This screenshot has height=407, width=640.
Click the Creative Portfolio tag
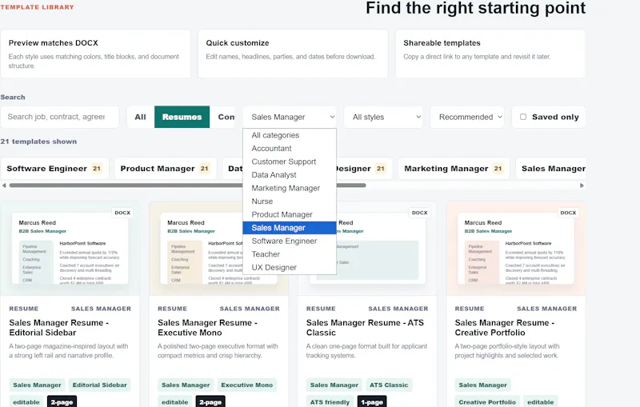tap(487, 401)
